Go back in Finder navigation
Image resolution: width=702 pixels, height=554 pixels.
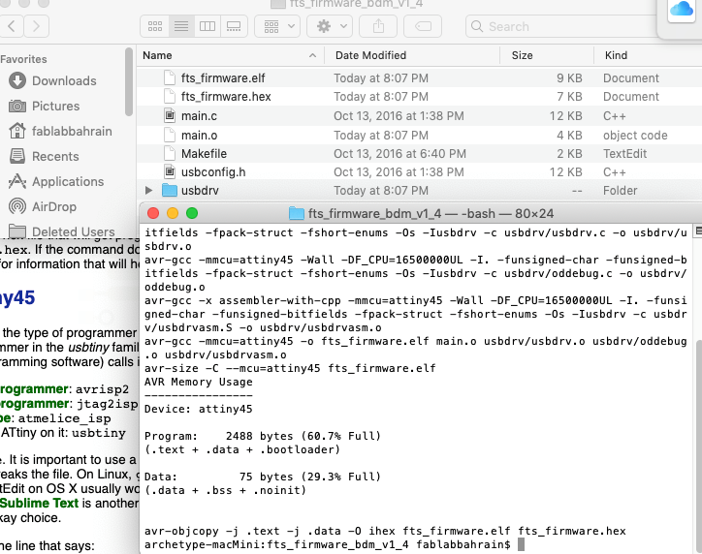[x=12, y=26]
